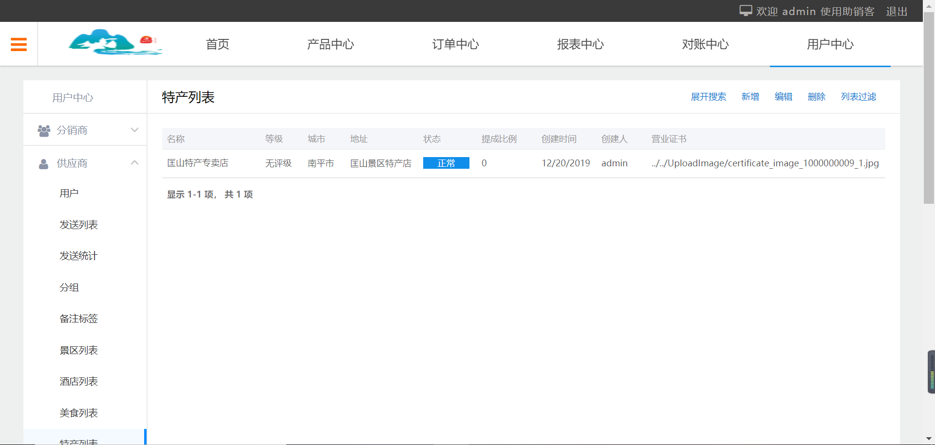Switch to the 产品中心 tab

331,44
